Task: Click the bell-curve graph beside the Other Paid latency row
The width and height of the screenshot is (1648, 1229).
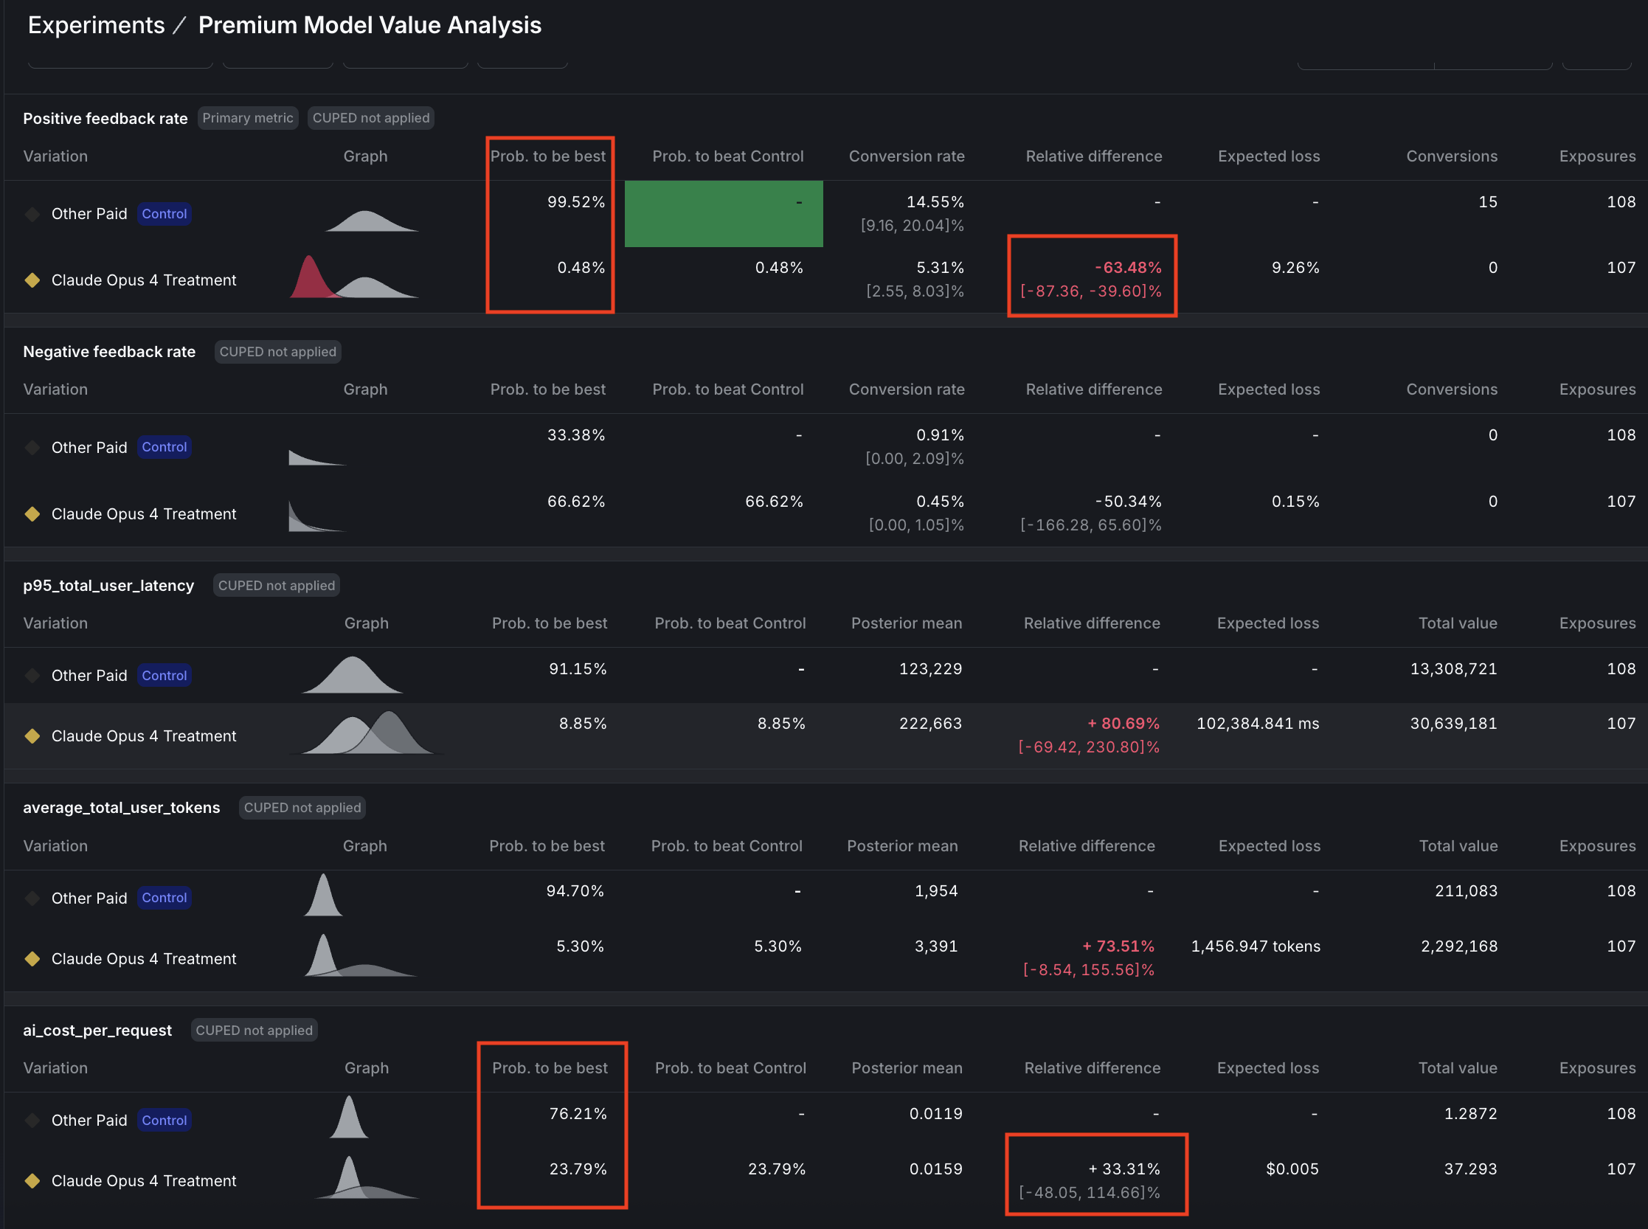Action: pos(351,674)
